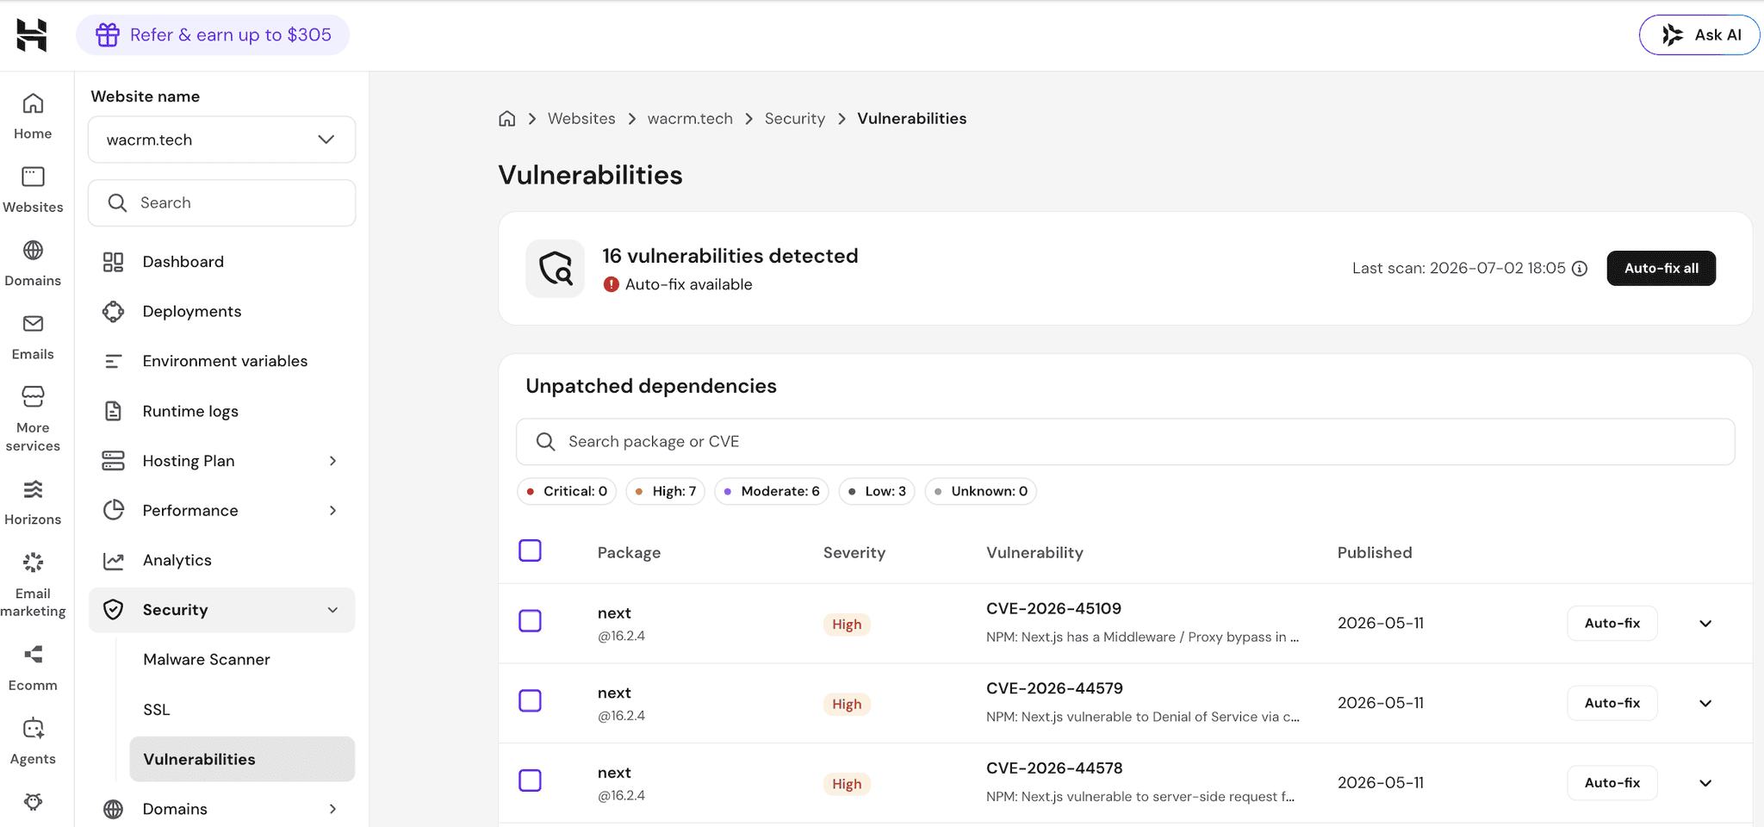Image resolution: width=1764 pixels, height=827 pixels.
Task: Open Deployments in the sidebar
Action: pyautogui.click(x=221, y=311)
